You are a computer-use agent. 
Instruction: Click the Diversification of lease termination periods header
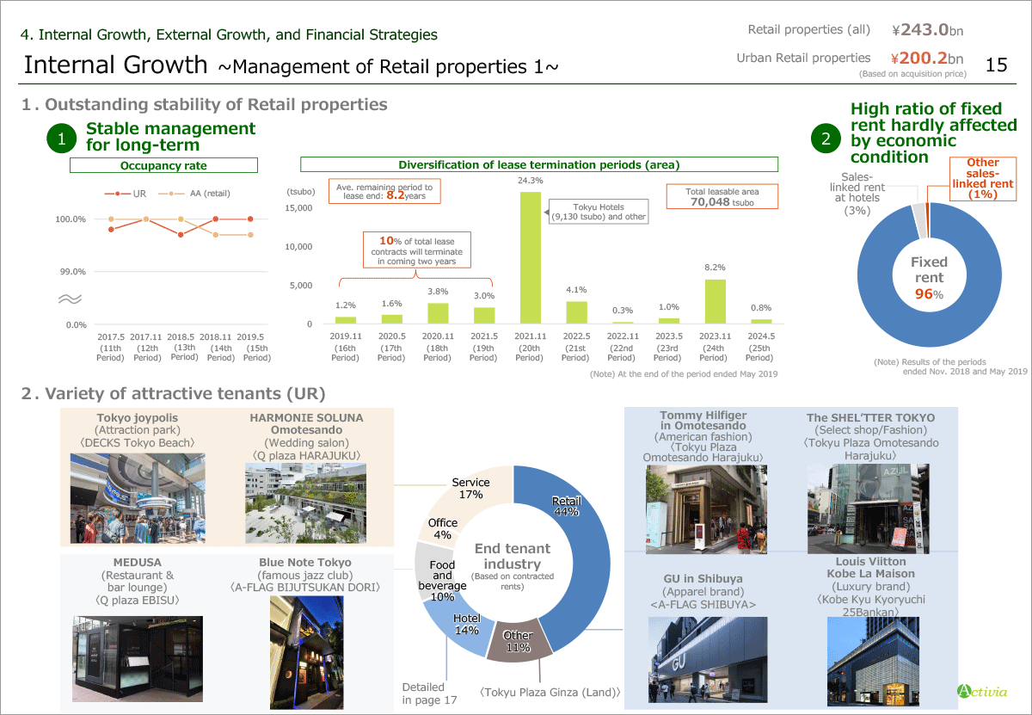pos(538,164)
